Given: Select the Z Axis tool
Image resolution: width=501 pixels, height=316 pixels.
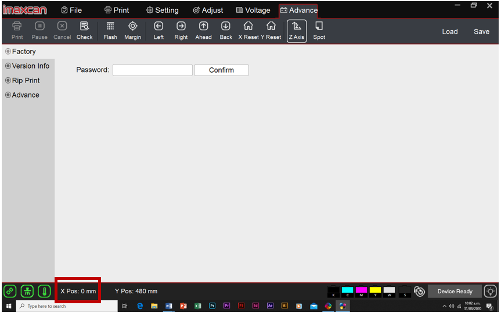Looking at the screenshot, I should tap(297, 31).
